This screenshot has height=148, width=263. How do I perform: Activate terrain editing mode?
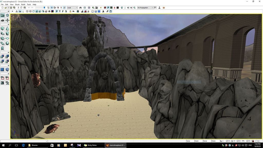click(x=3, y=20)
